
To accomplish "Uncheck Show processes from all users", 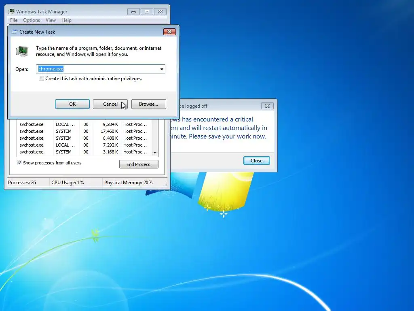I will pos(19,163).
